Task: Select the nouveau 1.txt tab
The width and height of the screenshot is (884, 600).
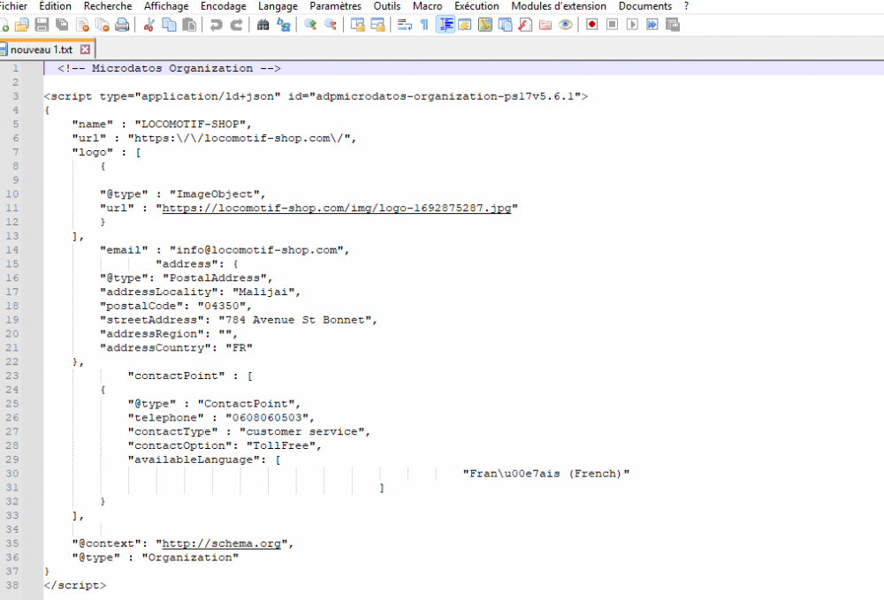Action: point(42,49)
